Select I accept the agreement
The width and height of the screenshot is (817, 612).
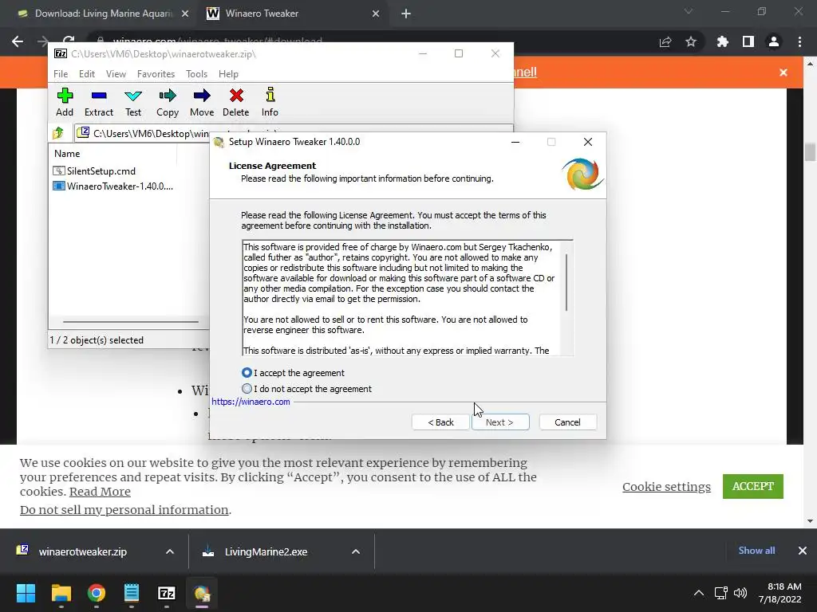pos(293,373)
